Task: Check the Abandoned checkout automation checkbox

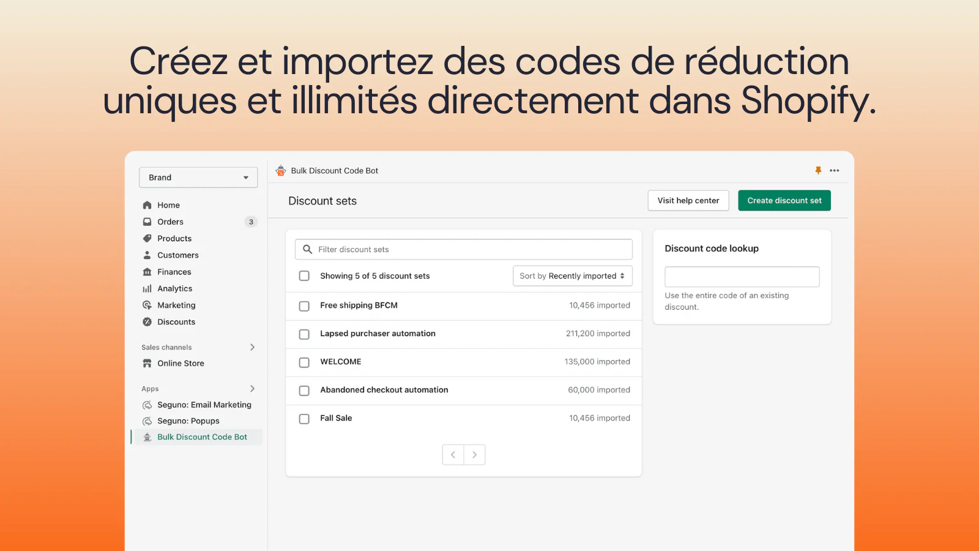Action: pos(304,391)
